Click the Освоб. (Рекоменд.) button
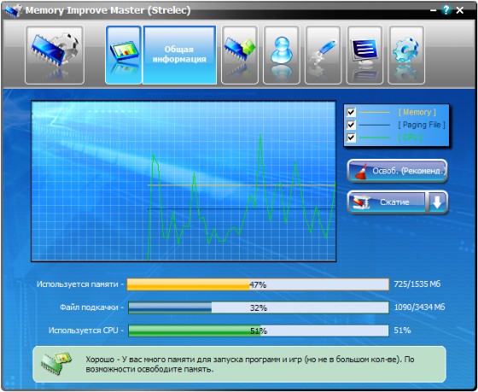This screenshot has height=392, width=478. [397, 171]
